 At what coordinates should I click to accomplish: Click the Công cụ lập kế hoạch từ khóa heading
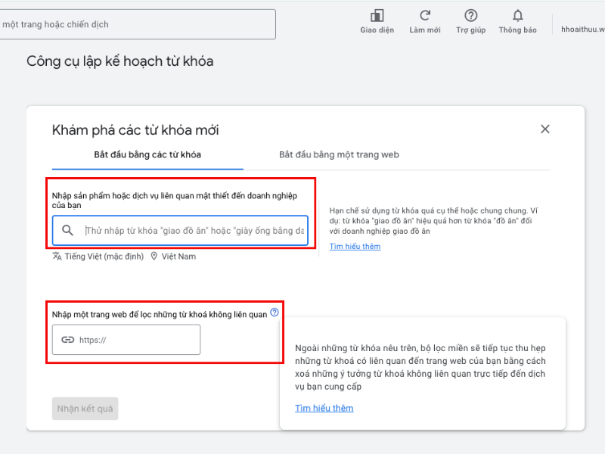(120, 61)
